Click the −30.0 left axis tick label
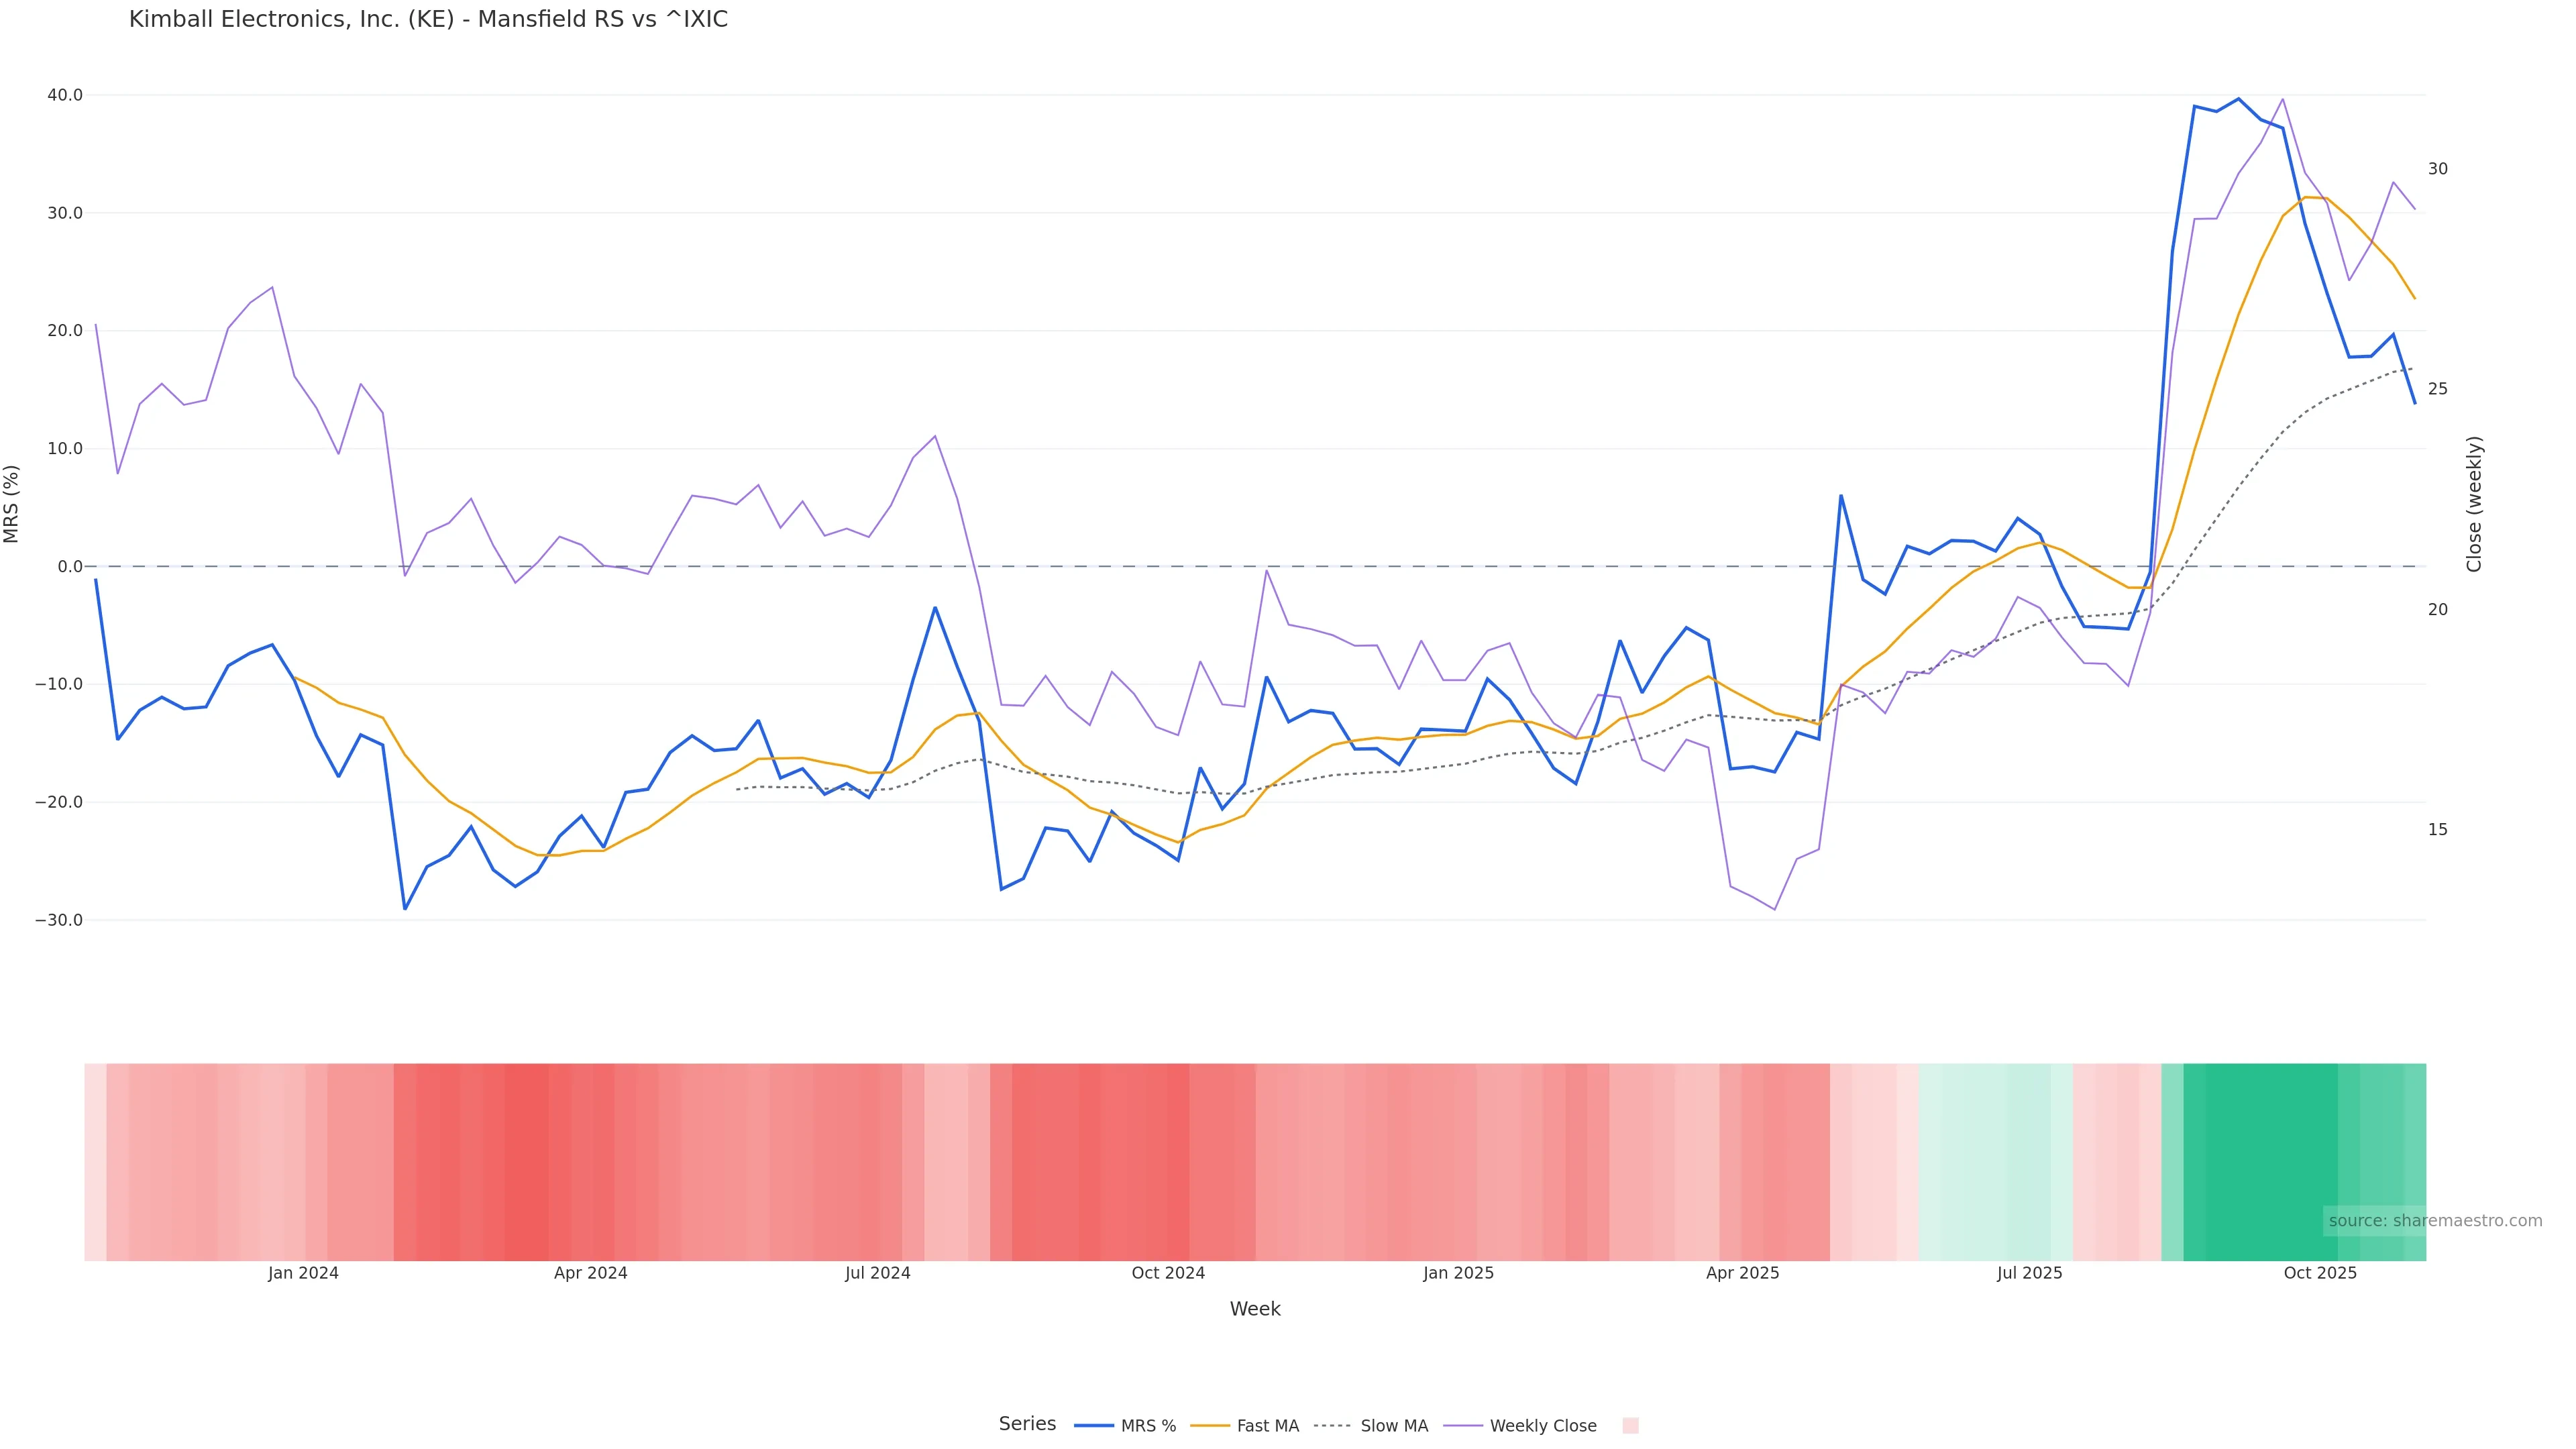This screenshot has width=2576, height=1449. 59,920
